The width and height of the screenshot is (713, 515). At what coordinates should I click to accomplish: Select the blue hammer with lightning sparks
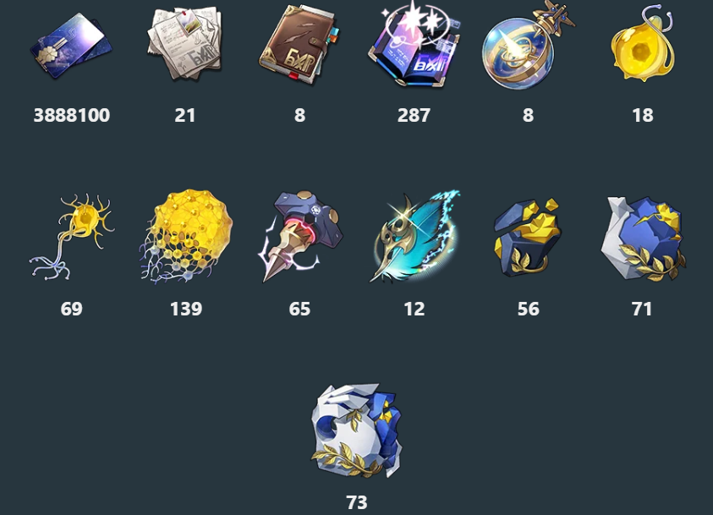point(300,237)
